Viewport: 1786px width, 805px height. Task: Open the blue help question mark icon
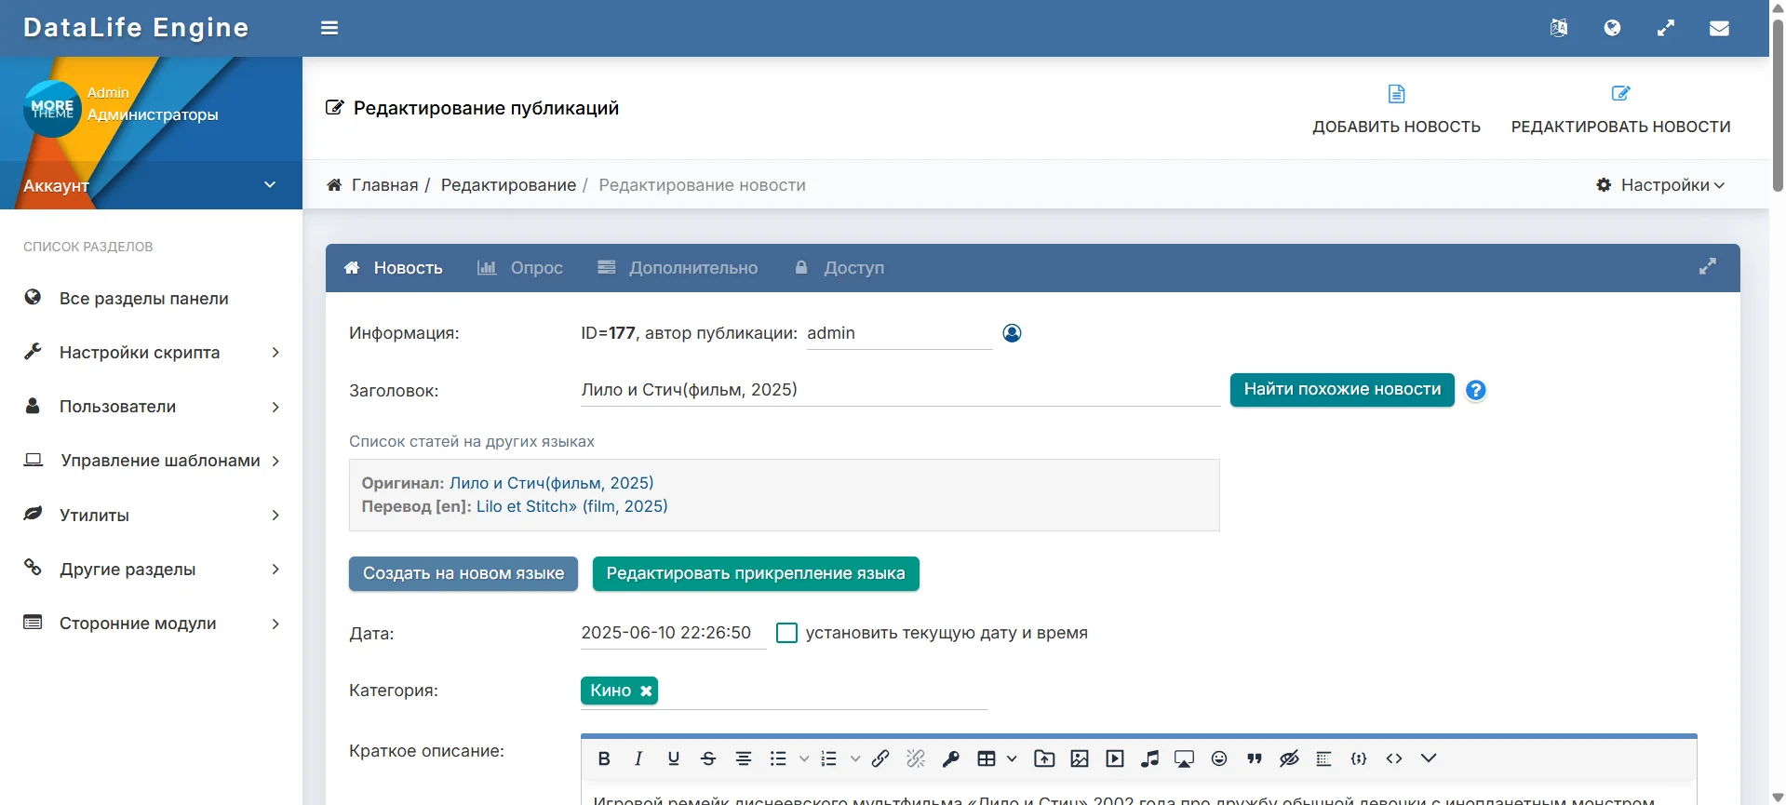click(x=1475, y=391)
